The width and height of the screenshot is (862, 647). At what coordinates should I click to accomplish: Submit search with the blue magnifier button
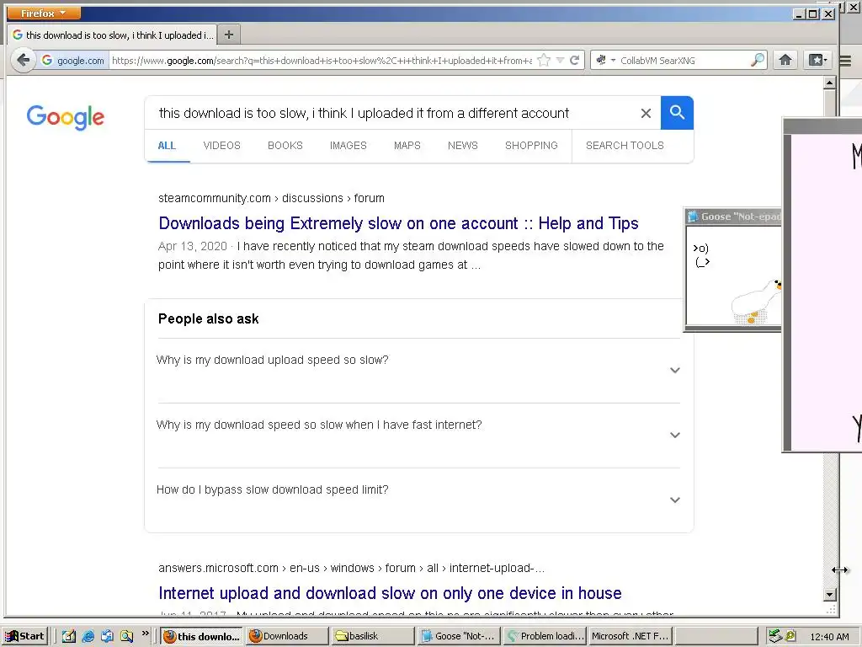tap(677, 113)
